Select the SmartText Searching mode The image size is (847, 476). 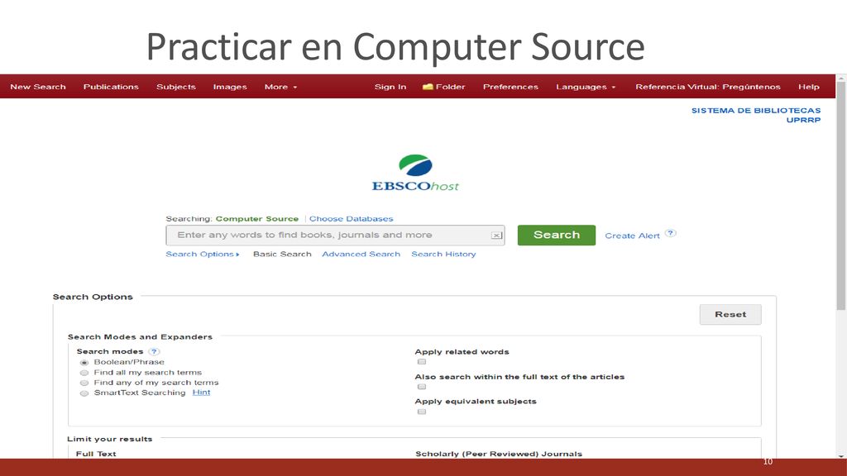[84, 393]
